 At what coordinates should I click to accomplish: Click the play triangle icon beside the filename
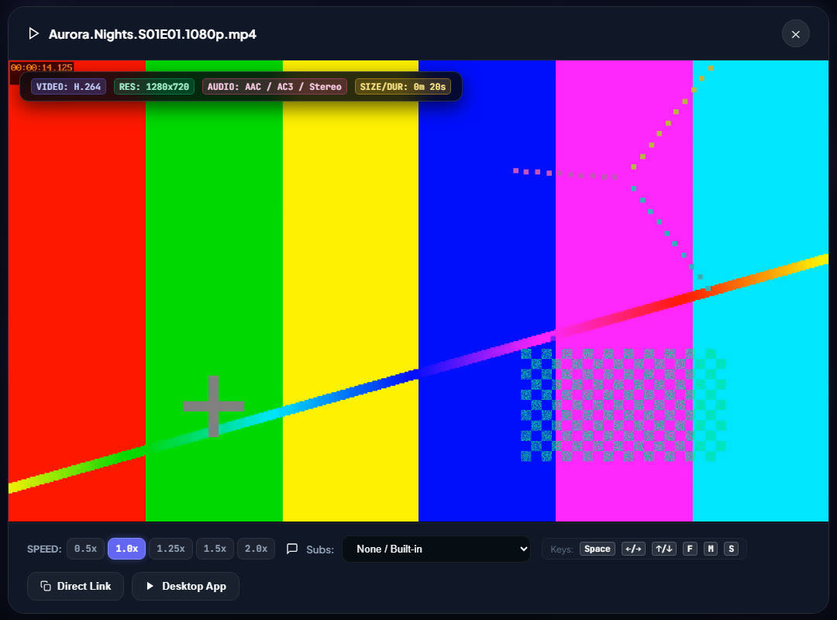[33, 33]
